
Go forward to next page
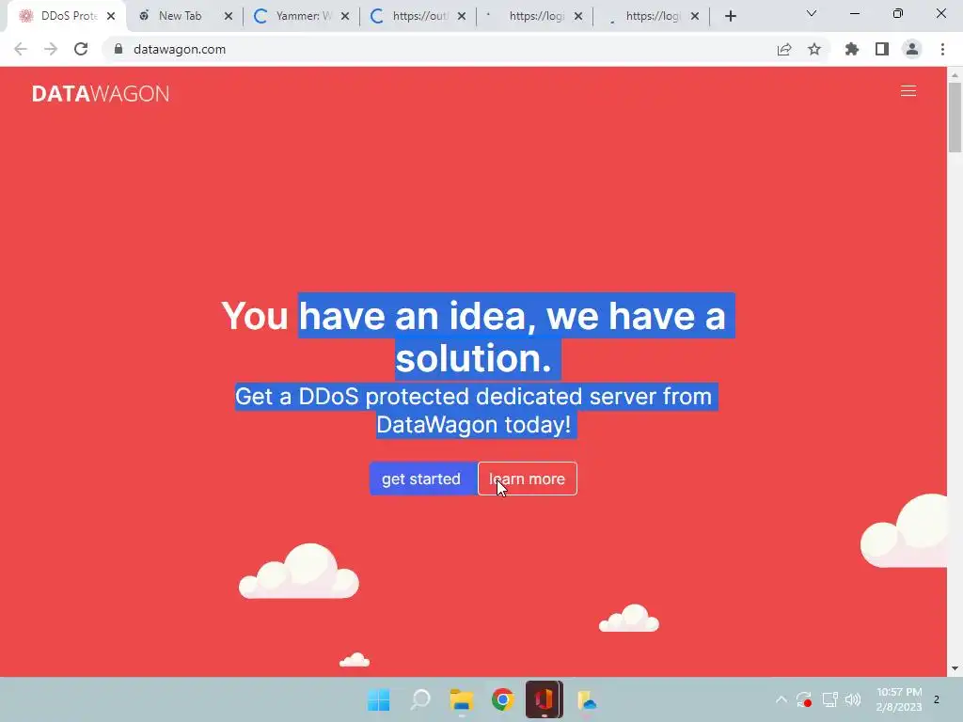pyautogui.click(x=51, y=49)
